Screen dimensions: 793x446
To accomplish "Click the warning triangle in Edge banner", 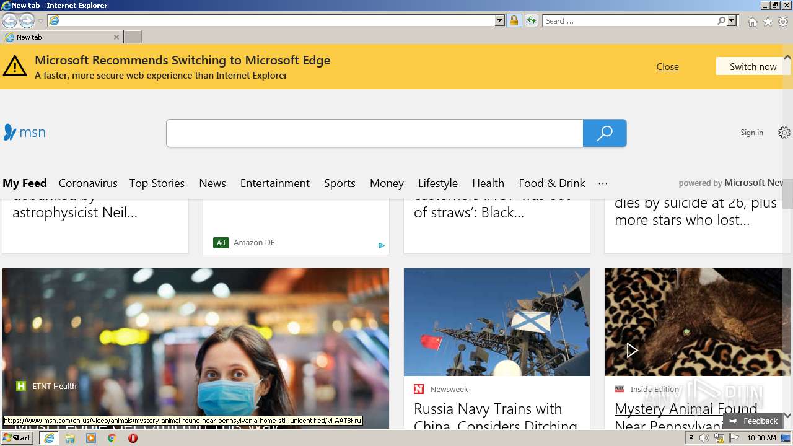I will [15, 66].
